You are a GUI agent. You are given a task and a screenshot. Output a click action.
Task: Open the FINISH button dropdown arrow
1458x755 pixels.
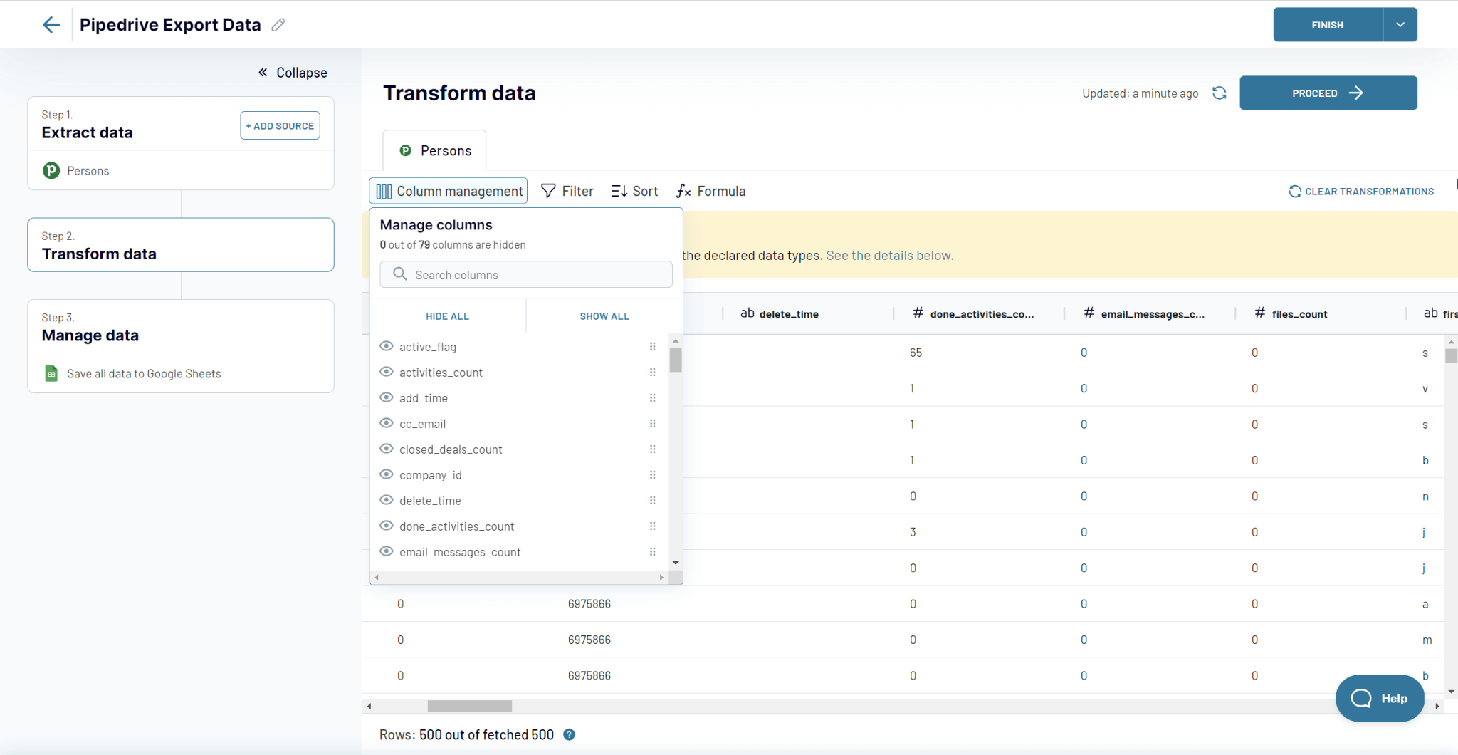pos(1399,24)
